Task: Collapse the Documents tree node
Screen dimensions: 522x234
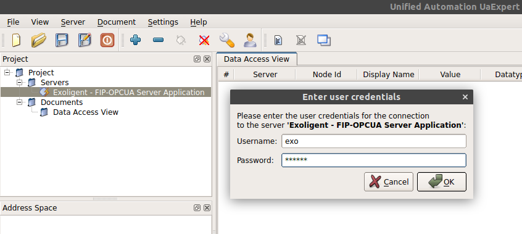Action: [20, 102]
